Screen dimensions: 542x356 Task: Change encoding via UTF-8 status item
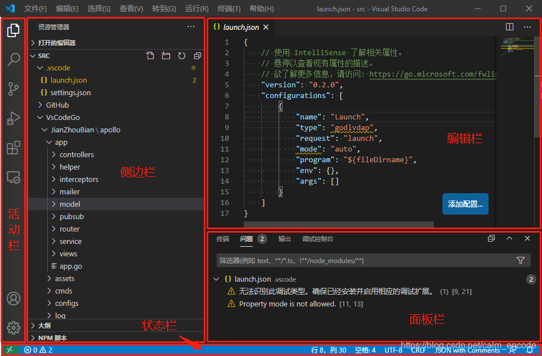pos(393,350)
